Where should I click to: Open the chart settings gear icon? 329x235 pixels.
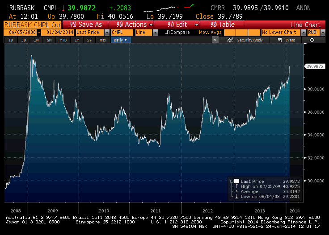click(x=312, y=40)
